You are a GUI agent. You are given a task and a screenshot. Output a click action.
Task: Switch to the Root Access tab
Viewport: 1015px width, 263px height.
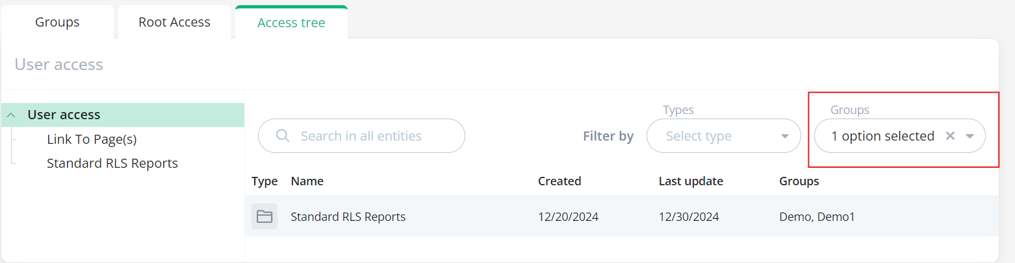coord(174,22)
